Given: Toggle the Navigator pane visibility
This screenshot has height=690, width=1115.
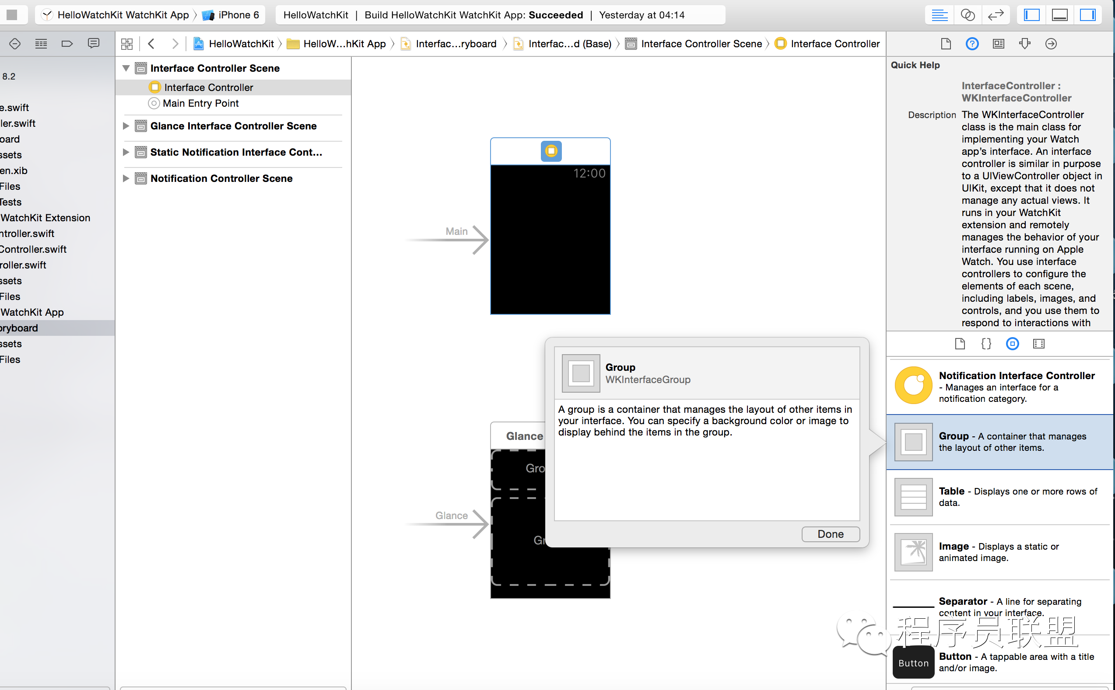Looking at the screenshot, I should [1031, 14].
